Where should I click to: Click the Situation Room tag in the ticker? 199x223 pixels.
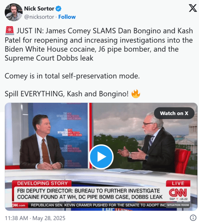(178, 205)
